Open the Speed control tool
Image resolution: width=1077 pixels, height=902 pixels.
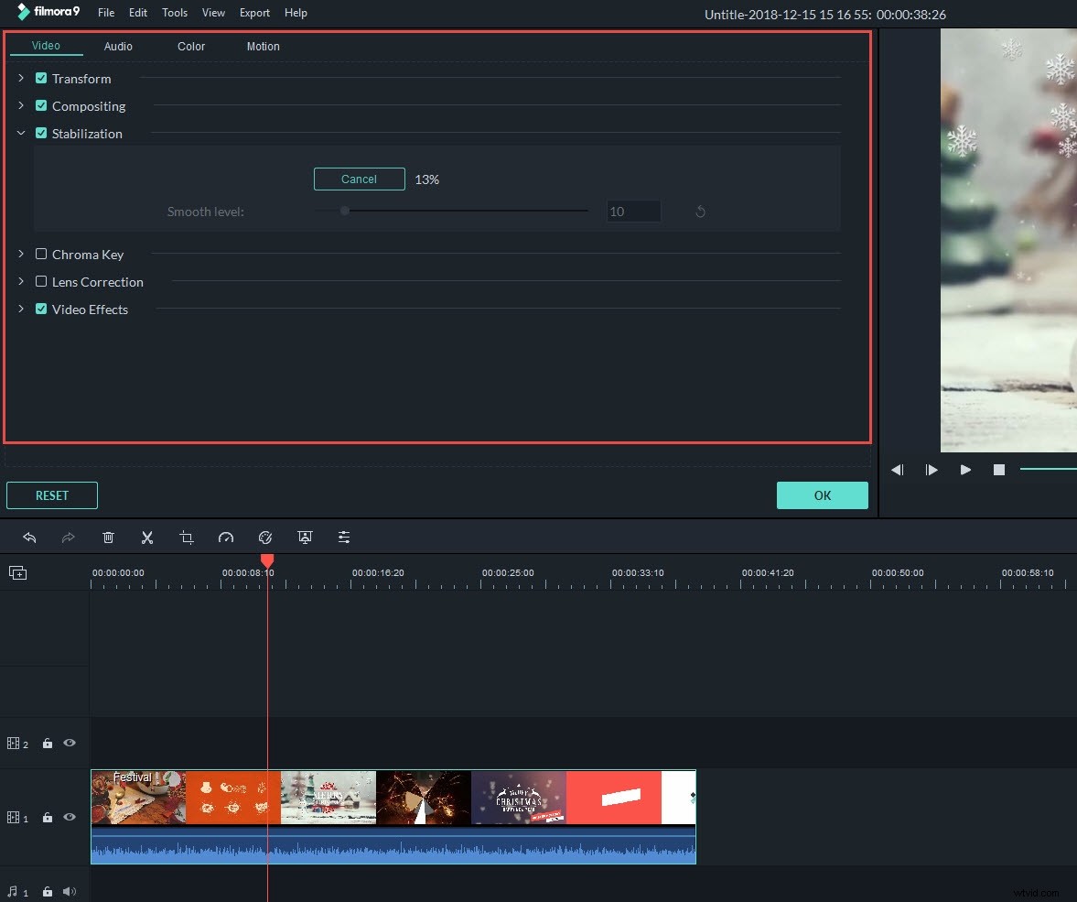(x=226, y=538)
